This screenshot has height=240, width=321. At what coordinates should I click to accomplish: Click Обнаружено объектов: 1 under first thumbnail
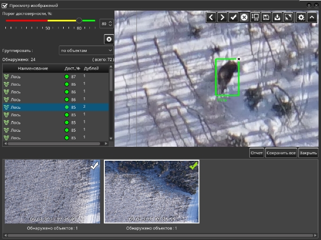pos(52,228)
